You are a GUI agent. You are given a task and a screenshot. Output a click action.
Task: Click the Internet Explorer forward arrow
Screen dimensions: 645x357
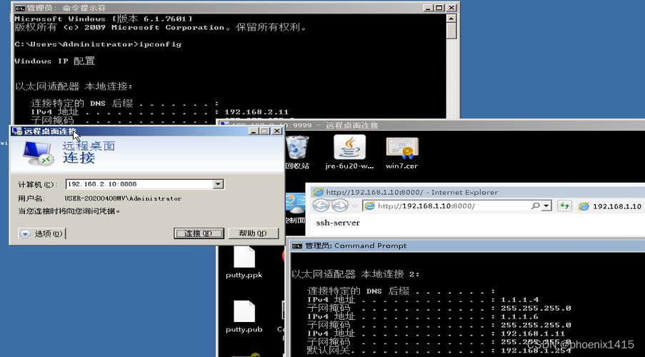(340, 206)
